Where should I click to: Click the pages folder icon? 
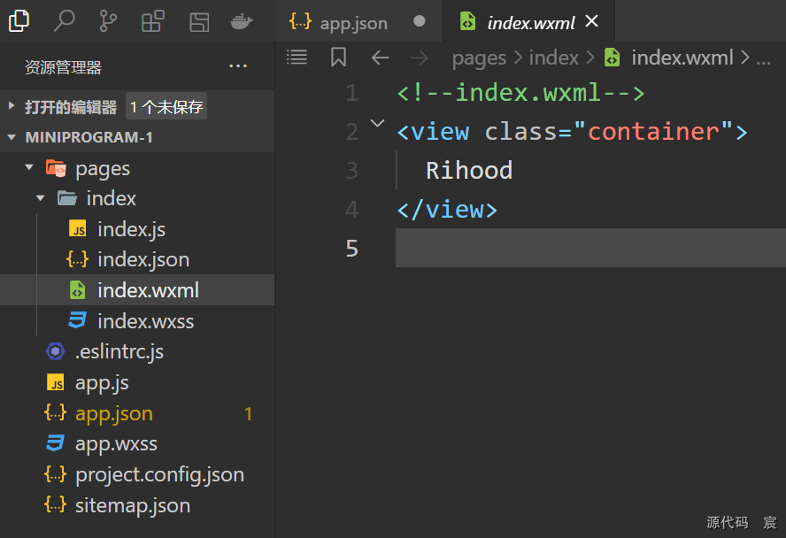tap(56, 168)
